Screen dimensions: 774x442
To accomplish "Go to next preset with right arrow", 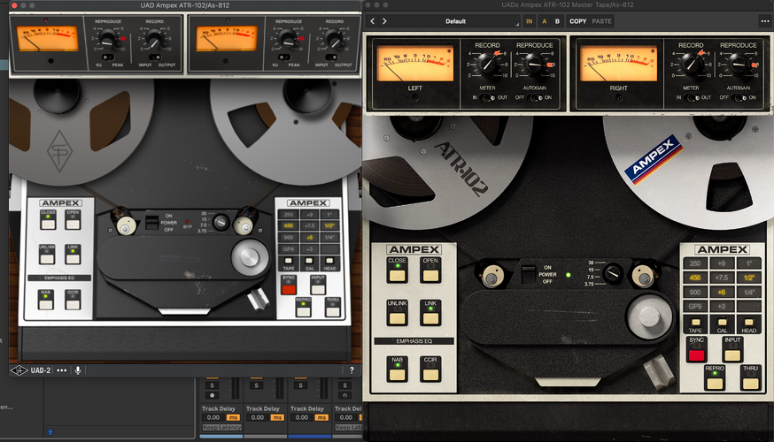I will click(x=384, y=21).
